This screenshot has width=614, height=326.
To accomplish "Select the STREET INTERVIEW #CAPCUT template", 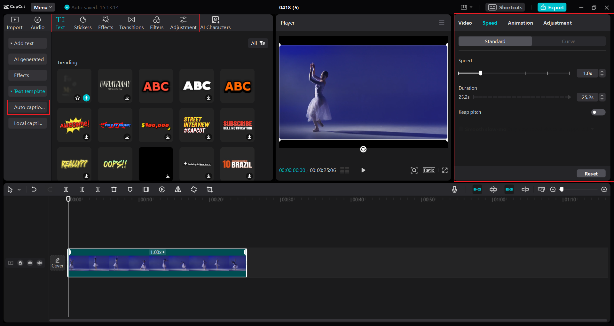I will 197,125.
